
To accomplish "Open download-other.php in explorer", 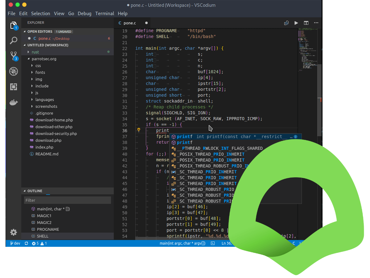I will 68,127.
